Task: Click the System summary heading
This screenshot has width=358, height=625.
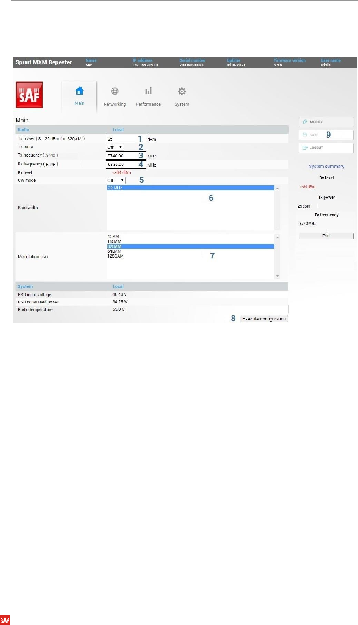Action: tap(327, 166)
